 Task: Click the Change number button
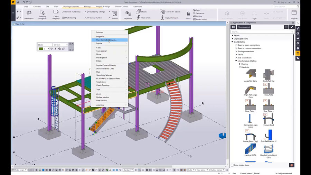click(94, 18)
